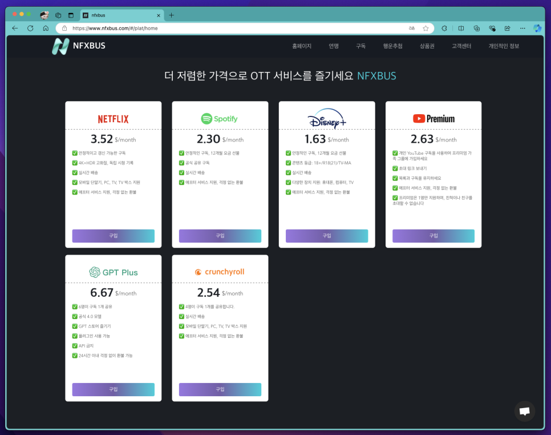
Task: Reload the page with the refresh icon
Action: [30, 28]
